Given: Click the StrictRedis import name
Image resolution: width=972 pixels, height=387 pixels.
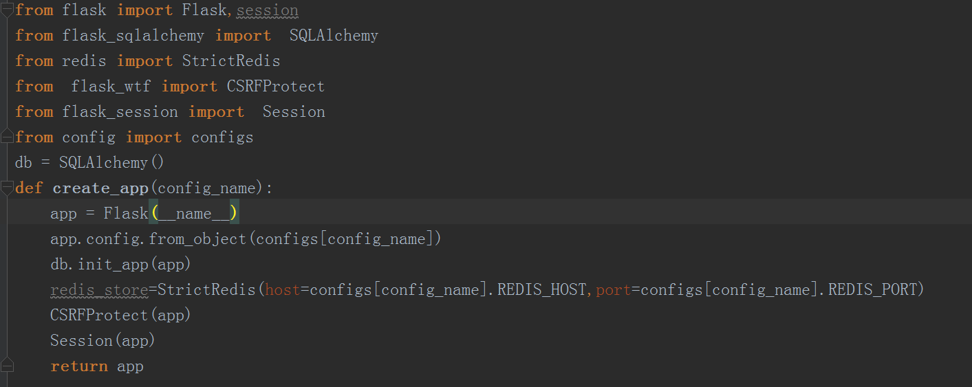Looking at the screenshot, I should (230, 61).
